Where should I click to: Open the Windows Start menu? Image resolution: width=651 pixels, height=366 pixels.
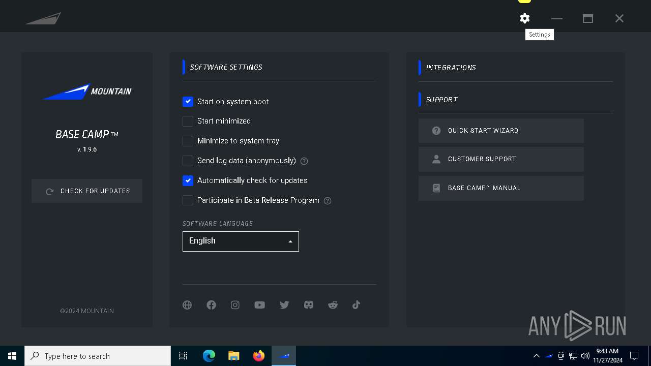[x=12, y=356]
